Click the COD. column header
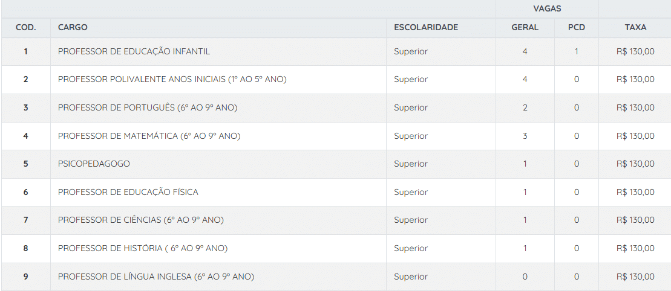Viewport: 671px width, 291px height. click(25, 27)
